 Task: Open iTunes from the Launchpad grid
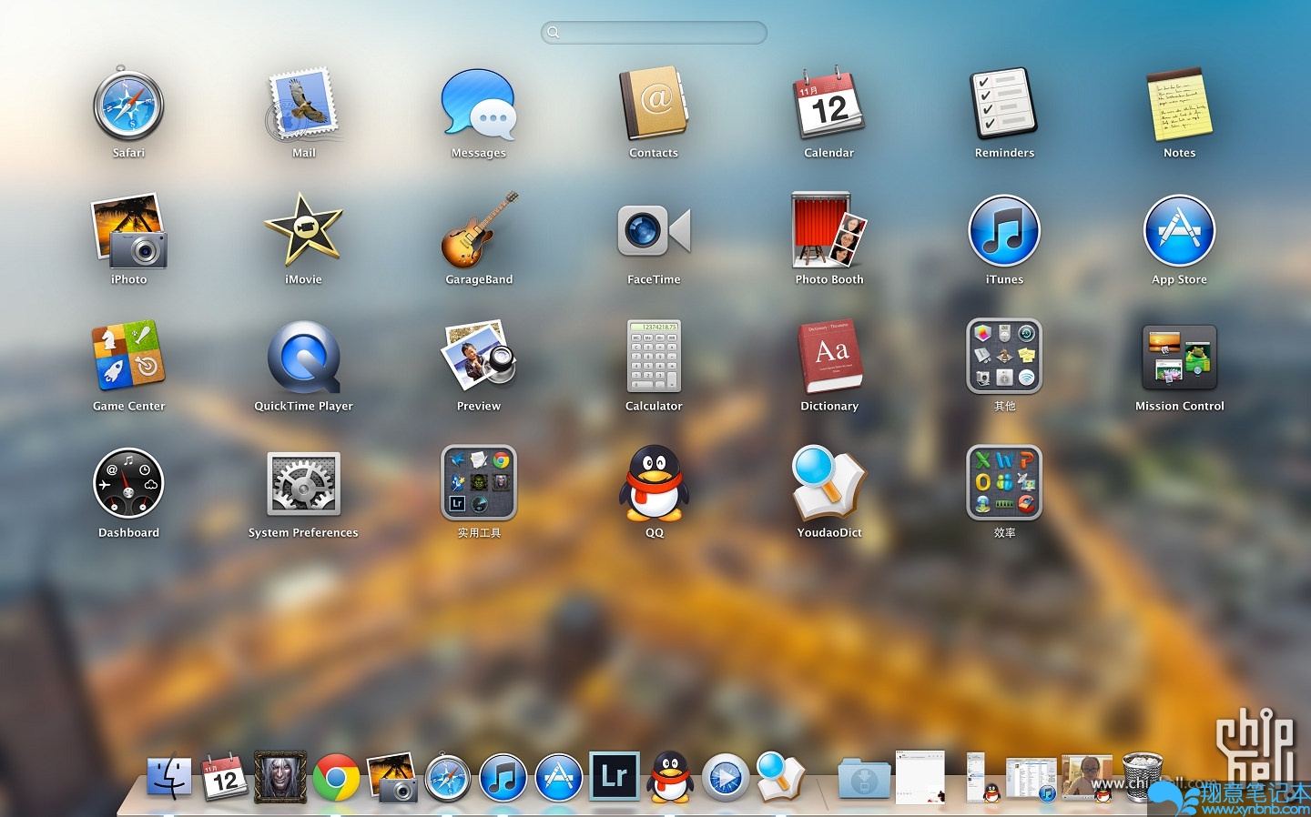[1004, 231]
